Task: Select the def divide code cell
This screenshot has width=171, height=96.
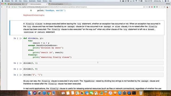Action: pos(93,48)
